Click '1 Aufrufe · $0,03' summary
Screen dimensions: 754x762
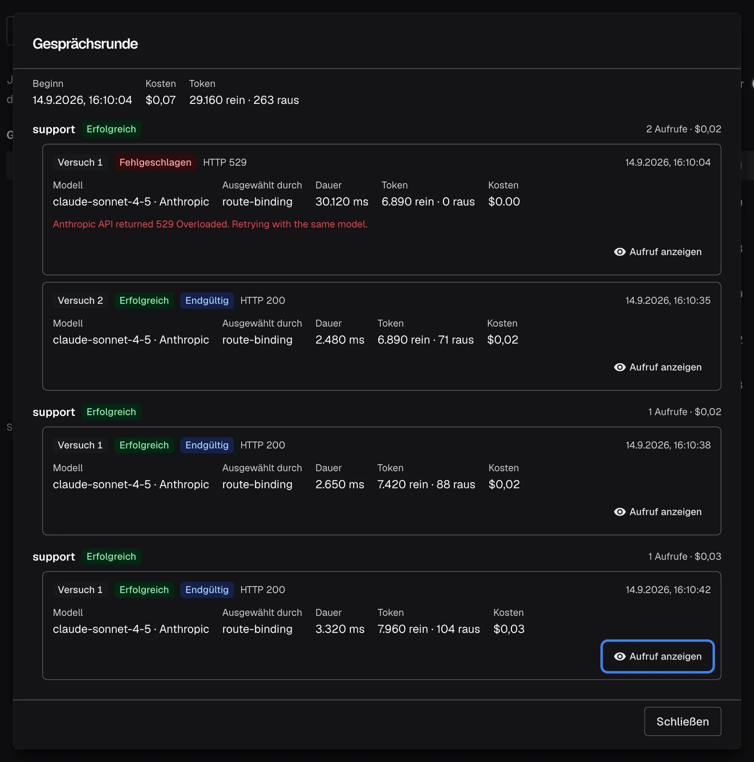pyautogui.click(x=684, y=556)
